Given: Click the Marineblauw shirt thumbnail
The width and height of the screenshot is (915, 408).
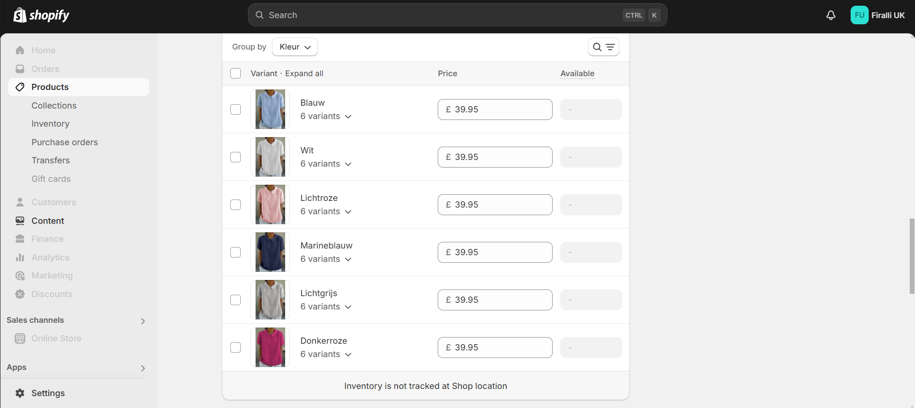Looking at the screenshot, I should (270, 252).
